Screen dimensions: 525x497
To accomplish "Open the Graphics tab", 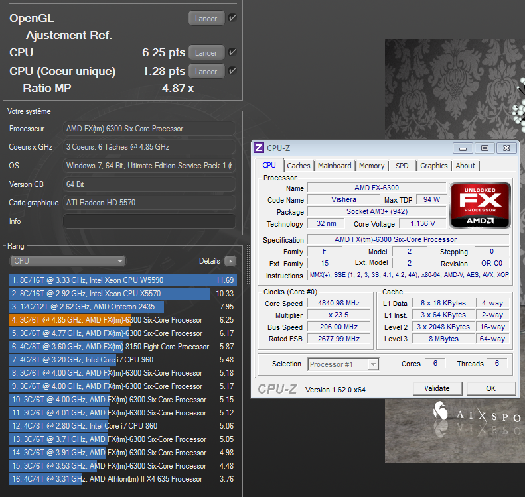I will [433, 166].
